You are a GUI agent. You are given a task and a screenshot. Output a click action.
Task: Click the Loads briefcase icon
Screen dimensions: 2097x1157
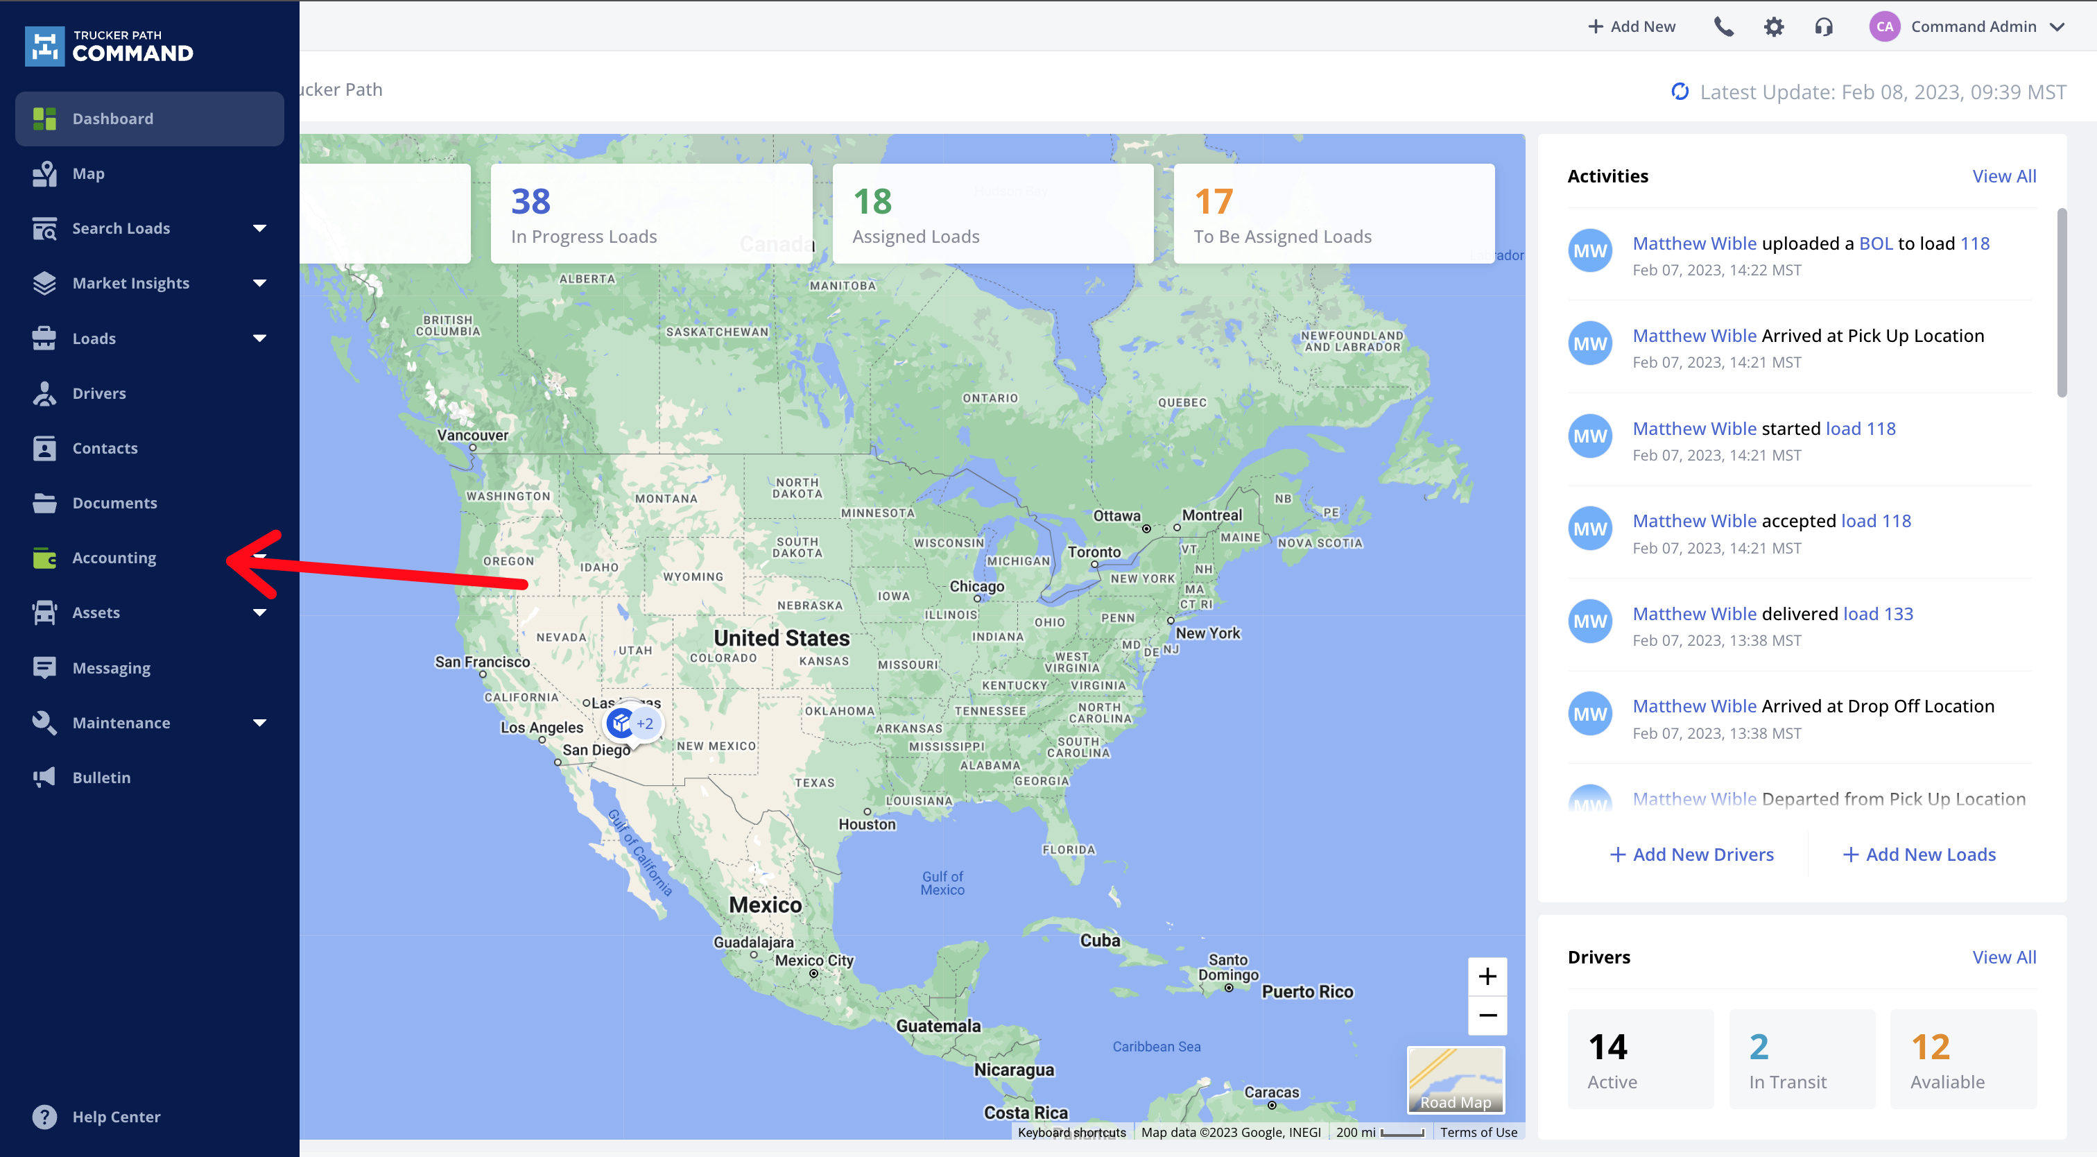point(45,338)
